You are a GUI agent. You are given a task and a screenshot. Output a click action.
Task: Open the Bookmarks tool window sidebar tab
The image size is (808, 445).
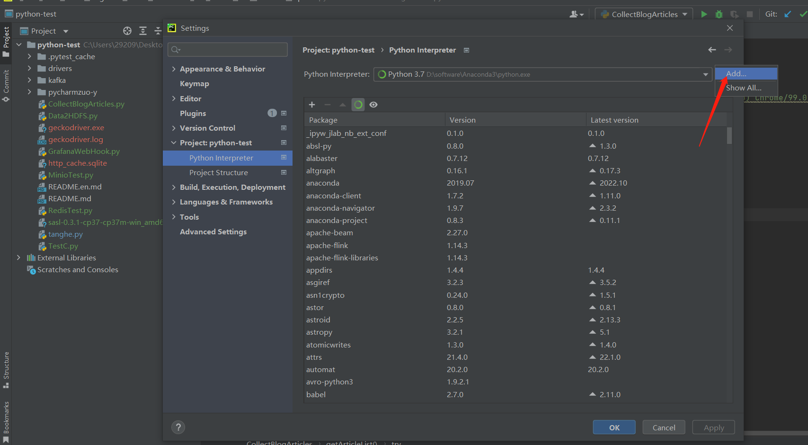point(6,422)
